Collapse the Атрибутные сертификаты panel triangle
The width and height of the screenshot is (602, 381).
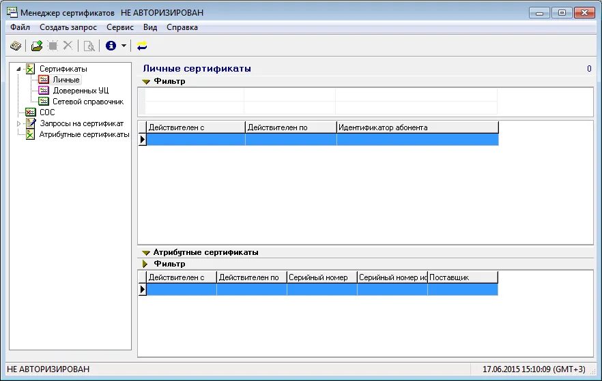[145, 253]
